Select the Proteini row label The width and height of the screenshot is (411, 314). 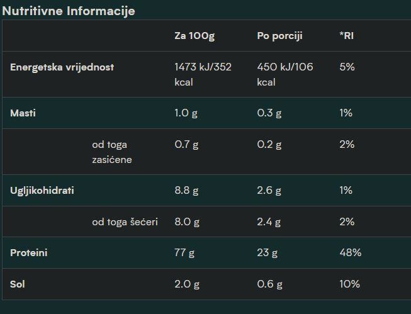click(28, 253)
